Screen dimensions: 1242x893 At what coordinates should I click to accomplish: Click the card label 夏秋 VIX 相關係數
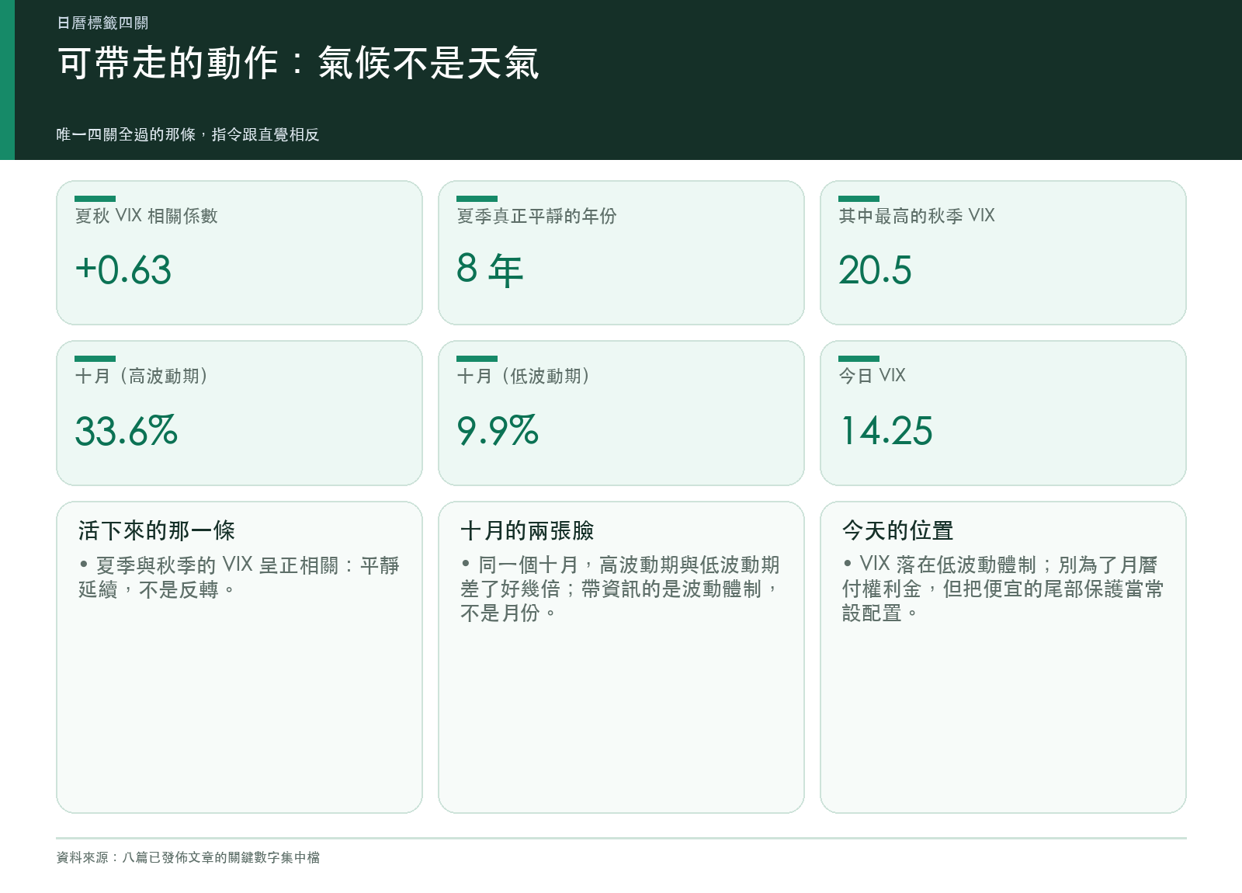(147, 216)
